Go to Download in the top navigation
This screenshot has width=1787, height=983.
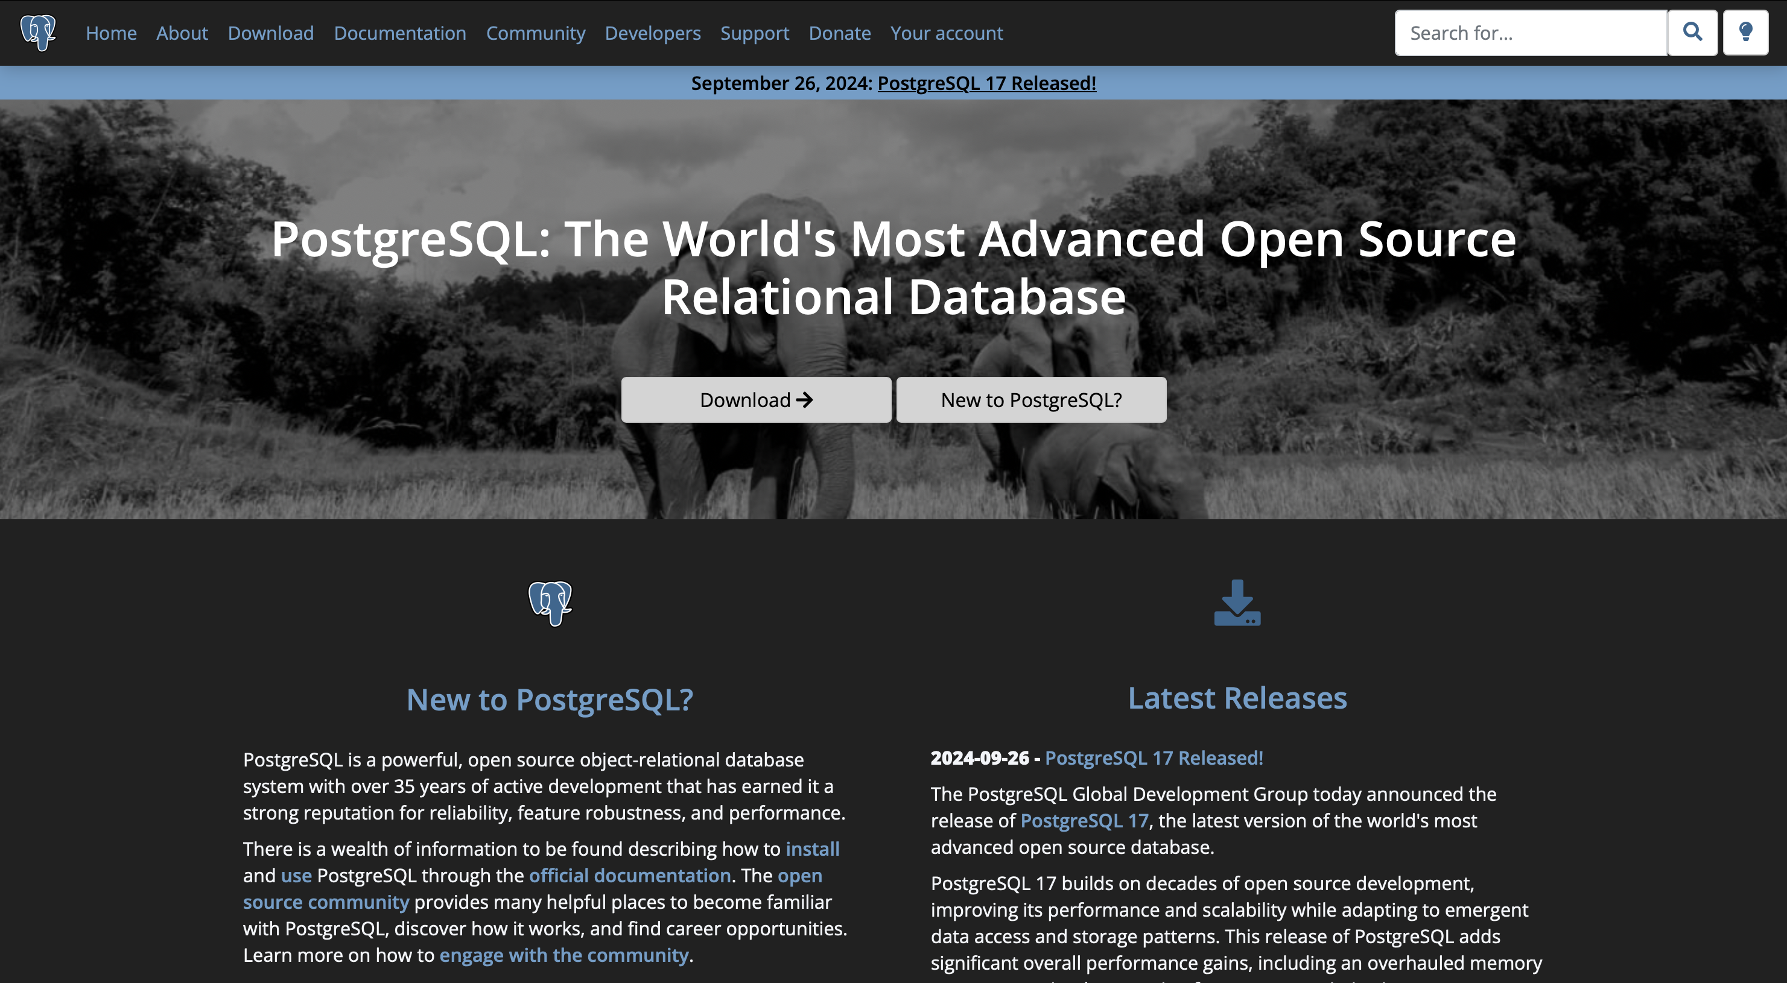tap(270, 33)
